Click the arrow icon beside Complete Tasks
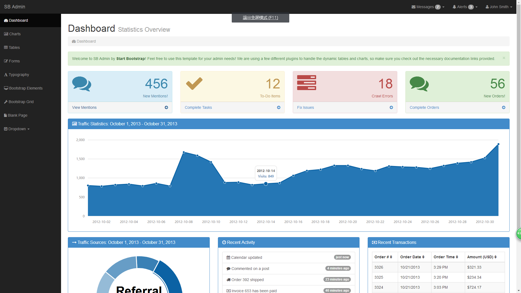This screenshot has width=521, height=293. (x=279, y=107)
